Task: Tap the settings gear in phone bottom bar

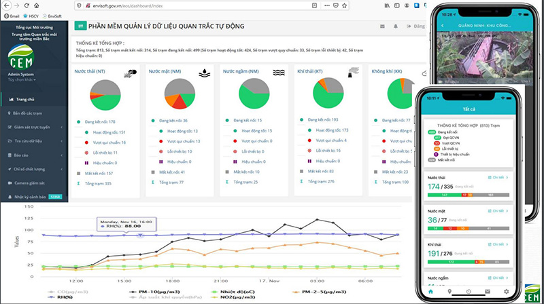Action: coord(508,292)
